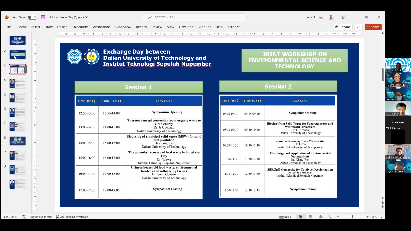Click the Dalian University logo on slide
Viewport: 411px width, 231px height.
75,57
